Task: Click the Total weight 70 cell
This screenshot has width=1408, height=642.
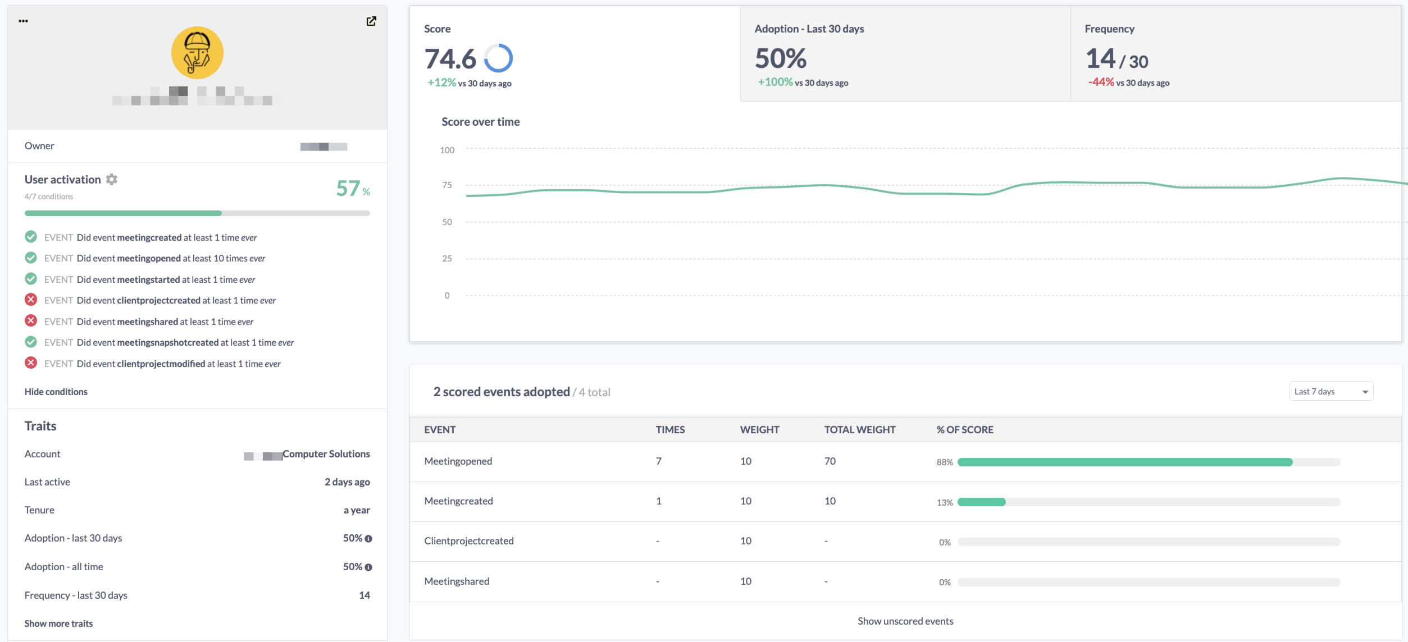Action: [830, 461]
